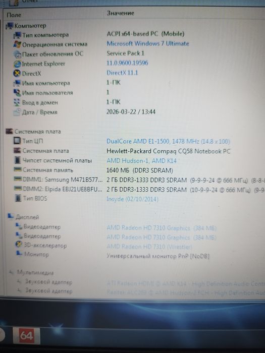Click the Дата / Время clock icon
The height and width of the screenshot is (353, 265).
[x=17, y=112]
